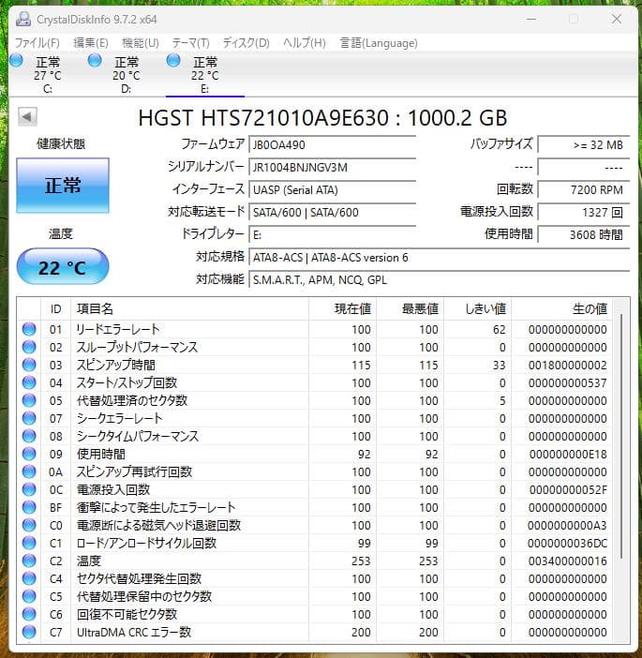
Task: Switch to the D: disk tab label
Action: pyautogui.click(x=126, y=89)
